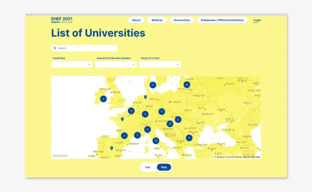
Task: Expand the Qualifications and Degrees dropdown
Action: point(116,65)
